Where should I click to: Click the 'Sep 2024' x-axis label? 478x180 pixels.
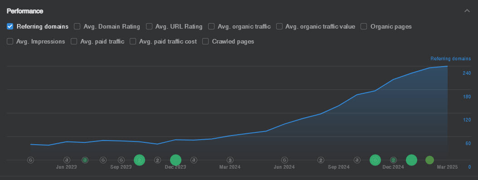339,167
